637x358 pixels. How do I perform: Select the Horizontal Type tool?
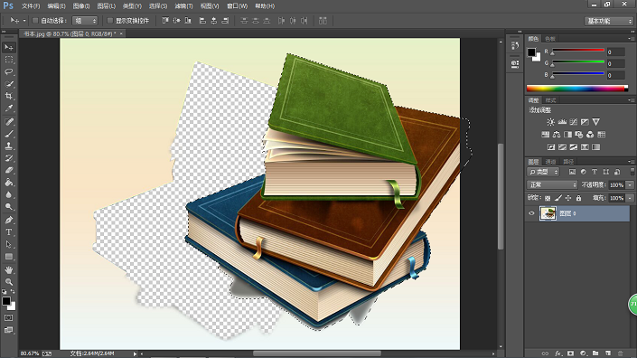point(9,232)
